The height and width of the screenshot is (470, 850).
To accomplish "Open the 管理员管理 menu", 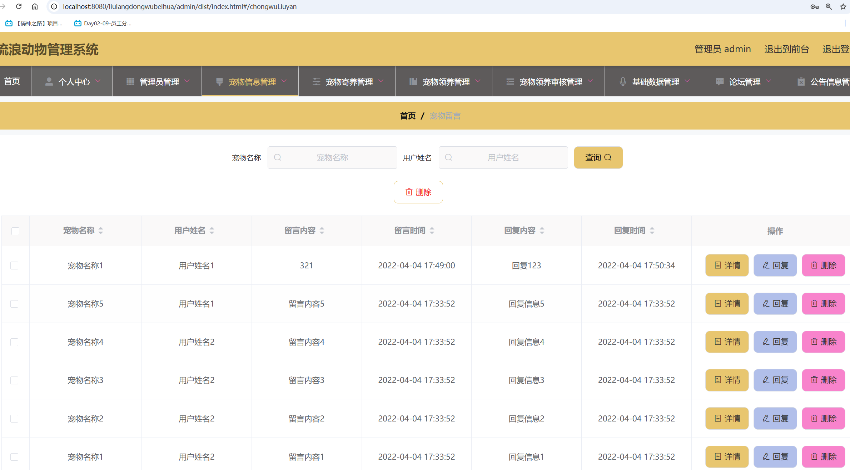I will tap(157, 81).
